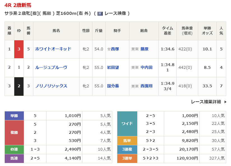The height and width of the screenshot is (166, 231).
Task: Click the race video play icon
Action: pos(100,13)
